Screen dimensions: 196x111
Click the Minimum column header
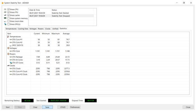[45, 34]
